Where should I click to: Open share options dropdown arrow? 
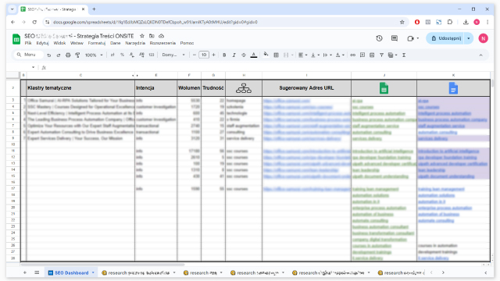tap(469, 38)
